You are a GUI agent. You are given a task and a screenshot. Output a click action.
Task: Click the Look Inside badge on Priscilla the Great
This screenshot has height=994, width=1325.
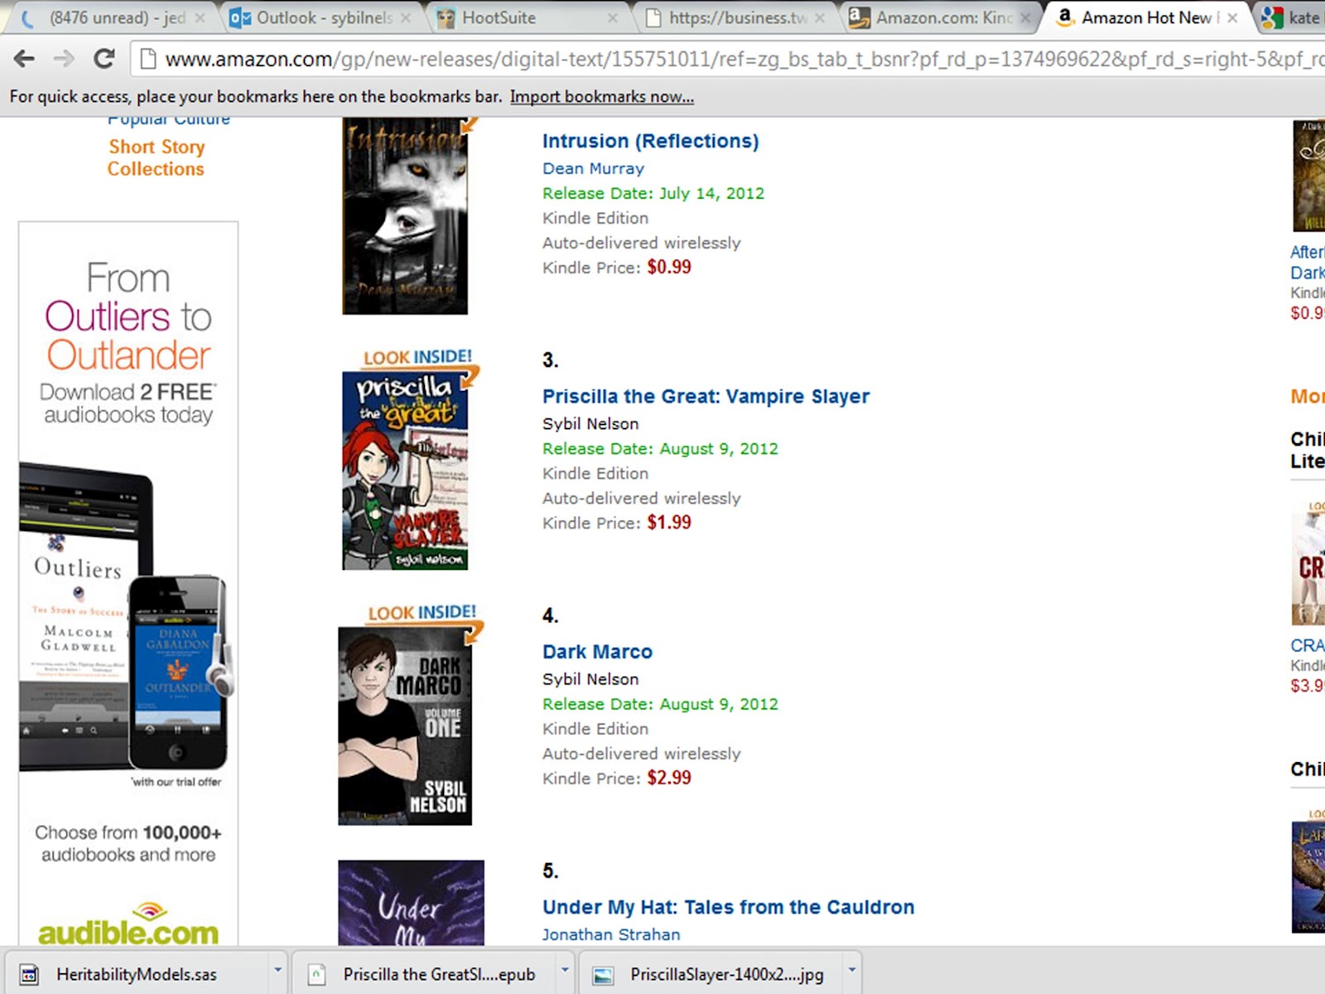417,358
